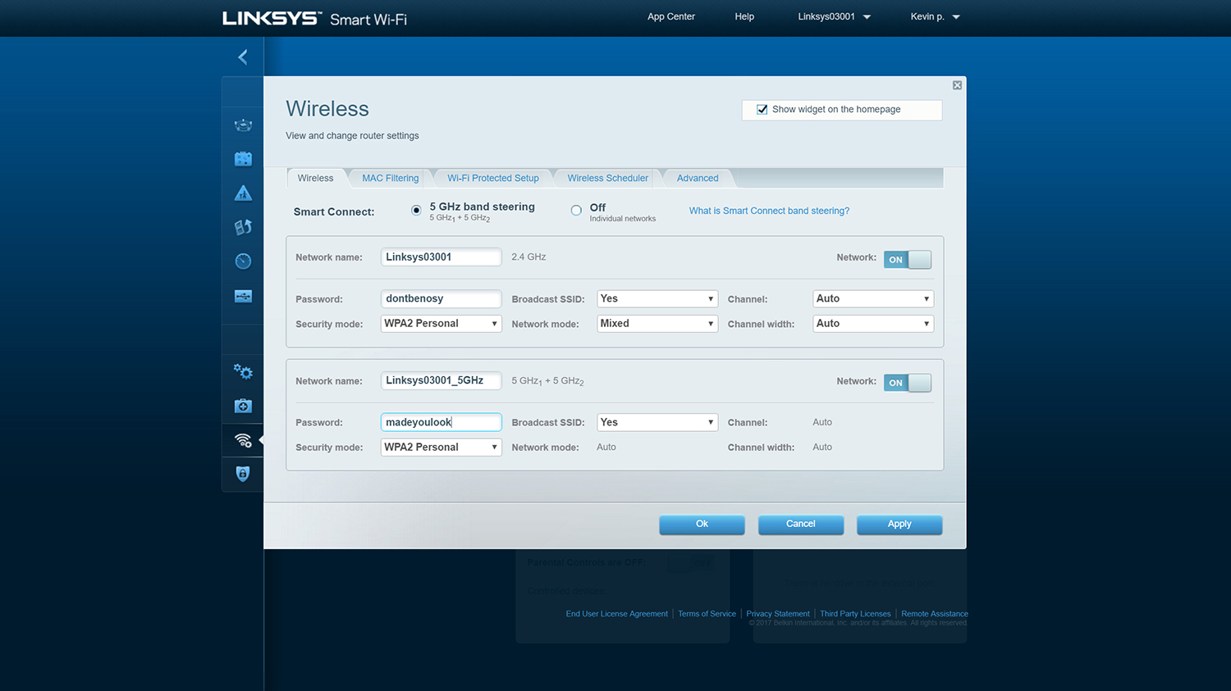Open the Security shield icon

pos(243,474)
